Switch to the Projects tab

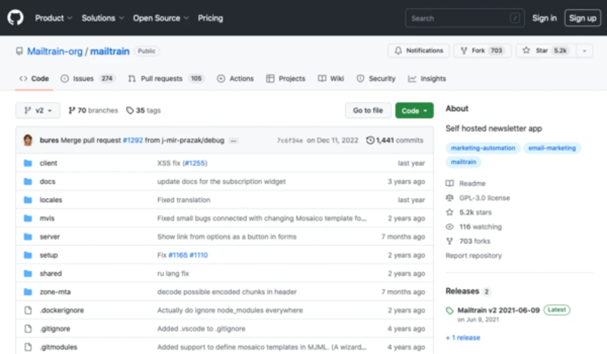coord(286,79)
